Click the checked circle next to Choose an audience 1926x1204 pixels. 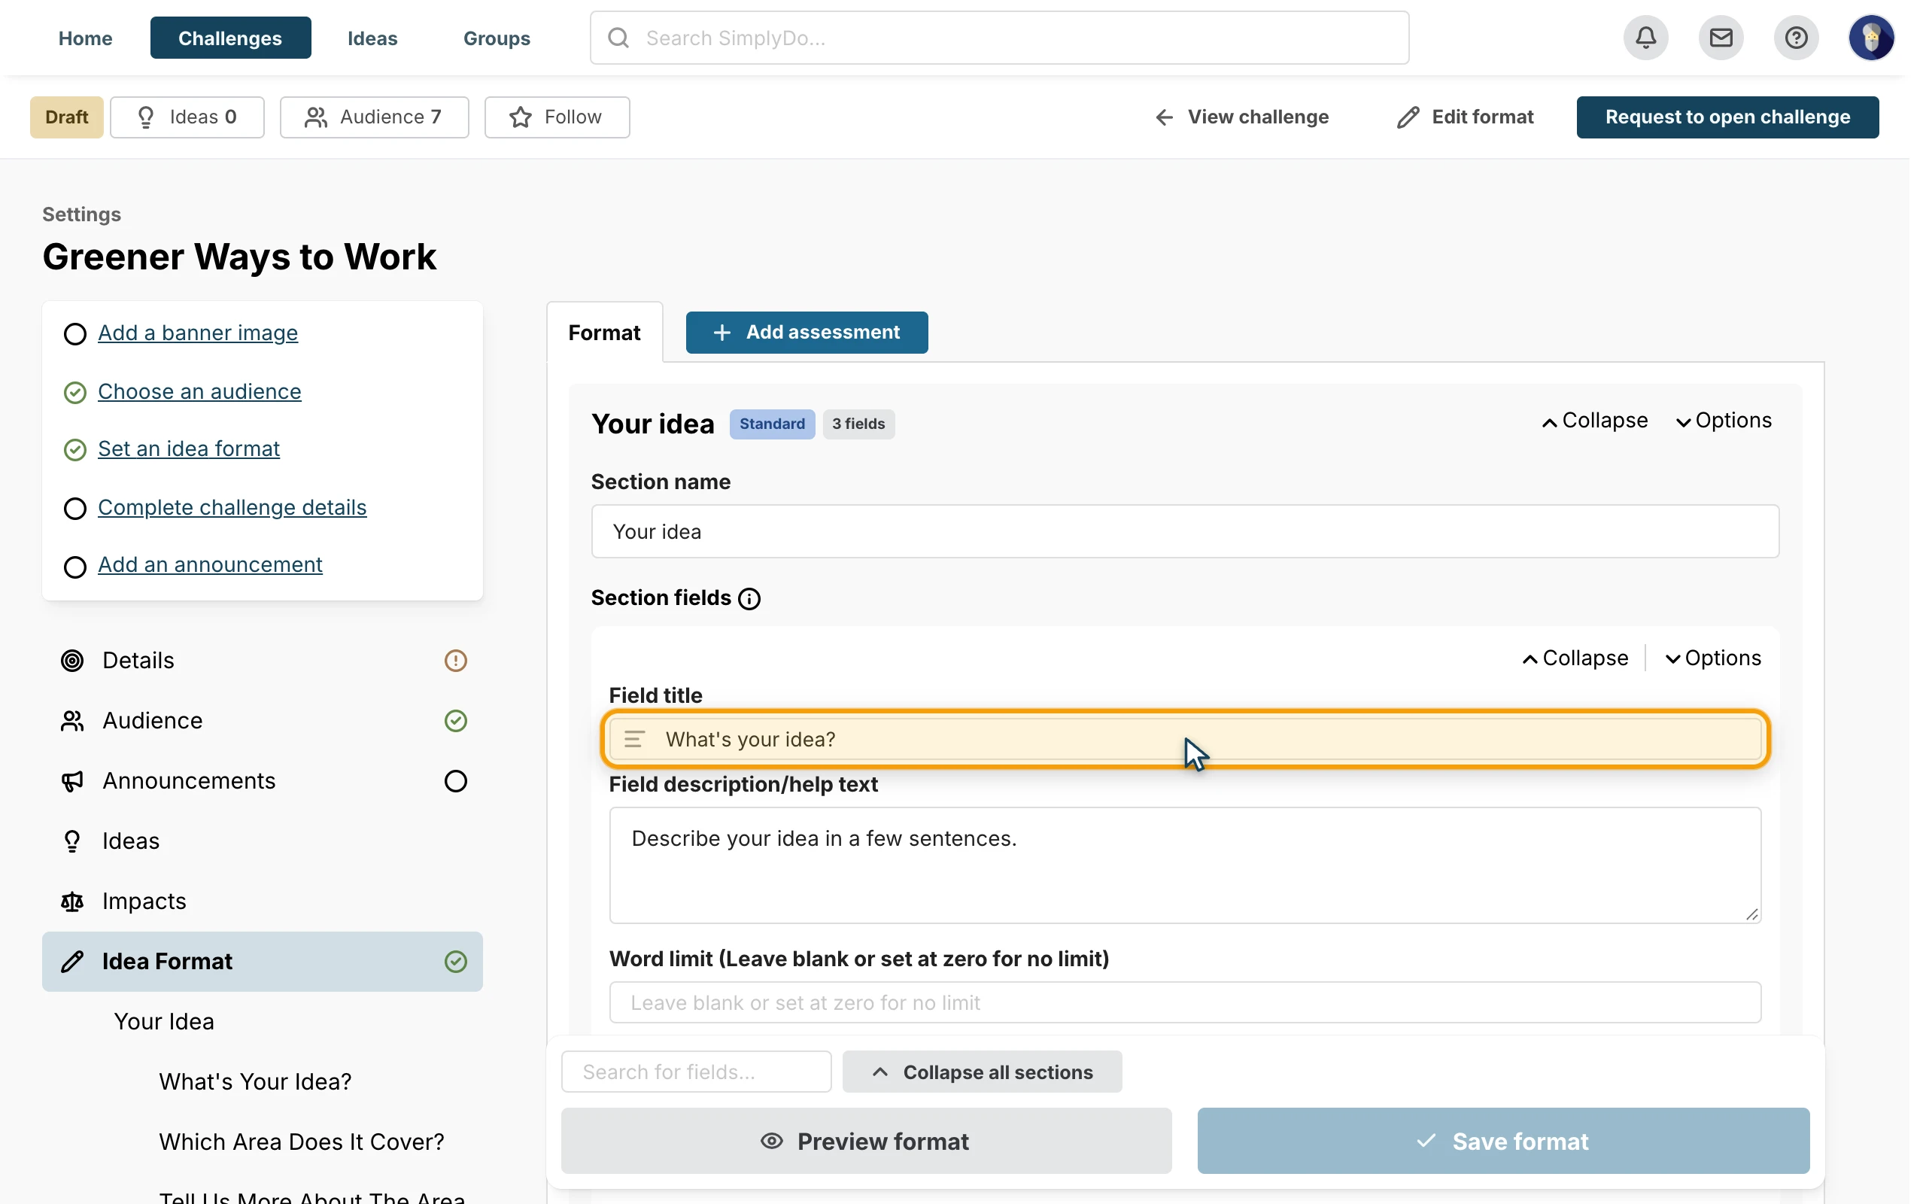pyautogui.click(x=74, y=393)
